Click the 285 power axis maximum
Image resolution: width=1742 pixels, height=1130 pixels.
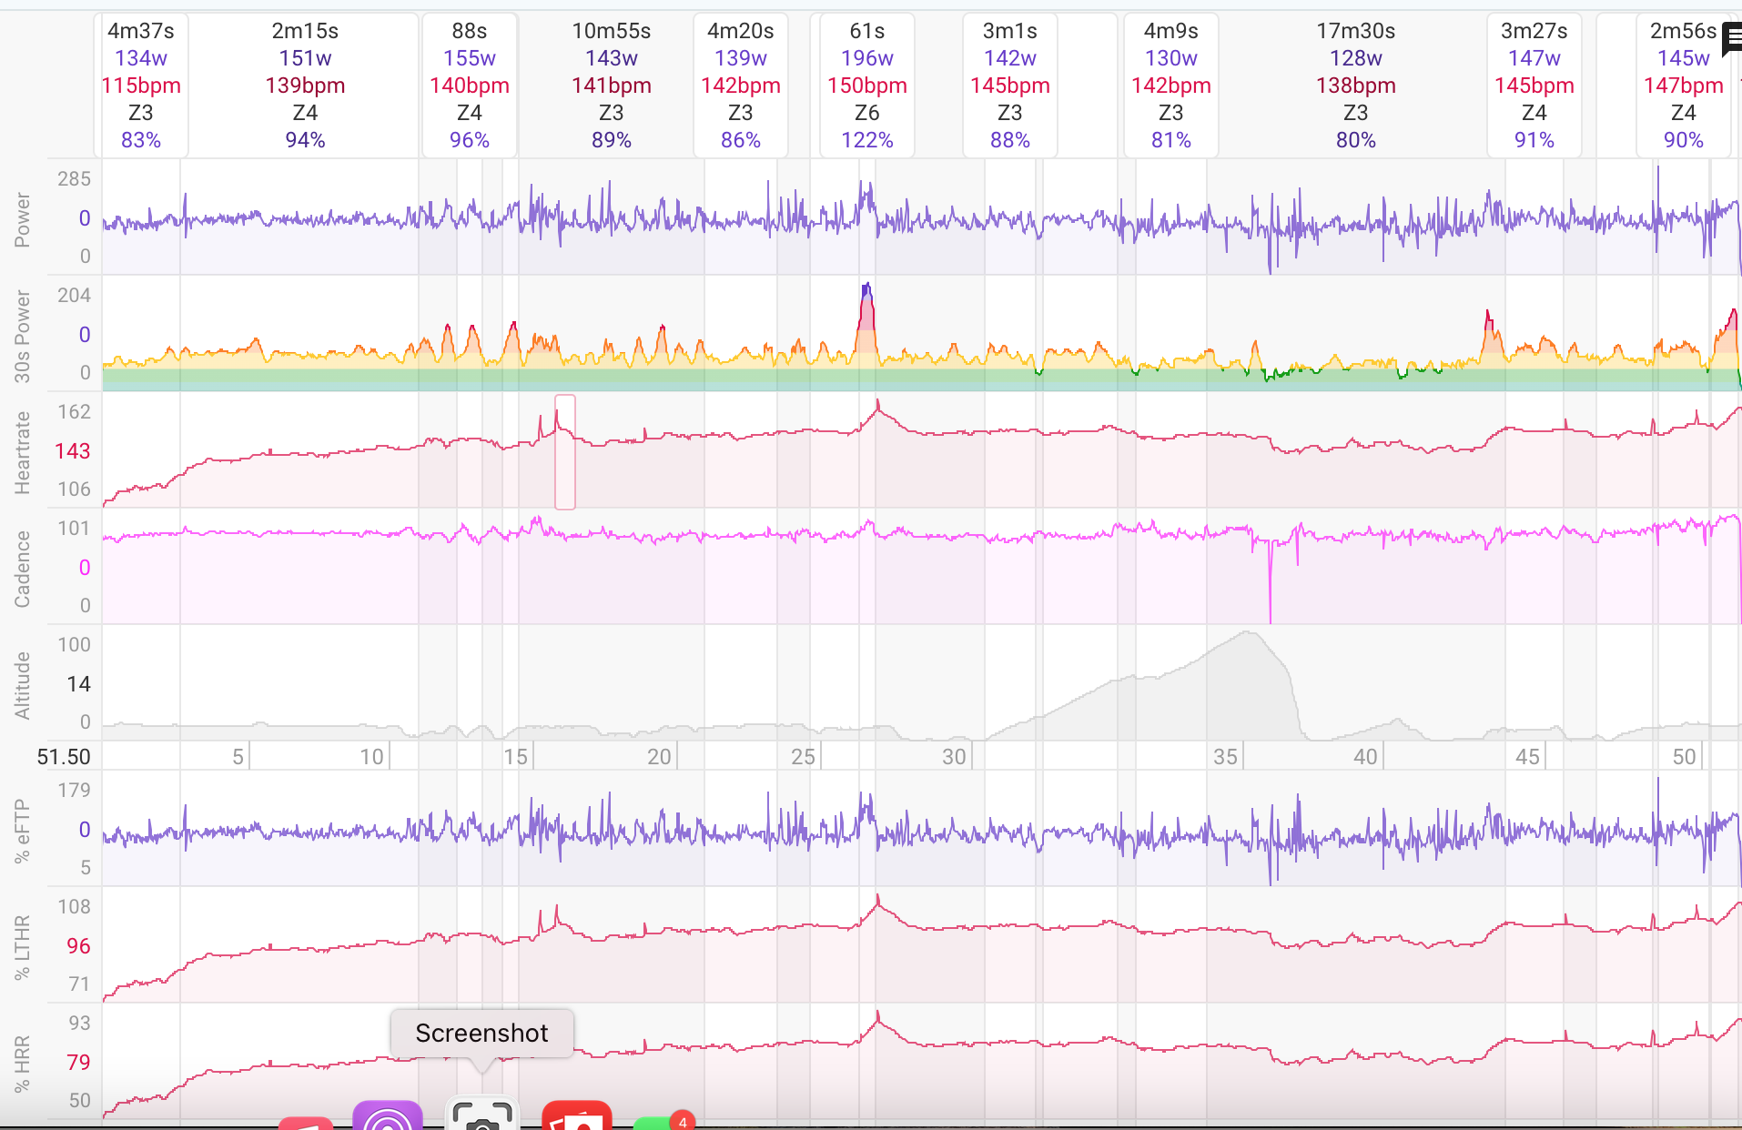(74, 179)
